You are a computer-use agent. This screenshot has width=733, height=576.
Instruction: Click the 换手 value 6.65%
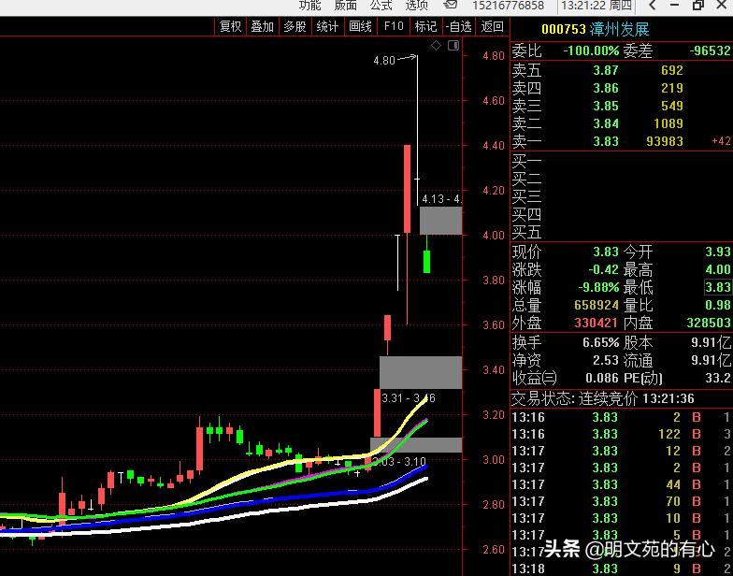click(600, 342)
